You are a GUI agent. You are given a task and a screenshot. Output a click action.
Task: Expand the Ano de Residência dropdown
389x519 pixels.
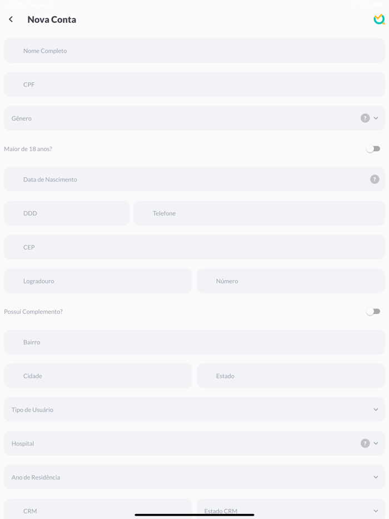(x=194, y=477)
